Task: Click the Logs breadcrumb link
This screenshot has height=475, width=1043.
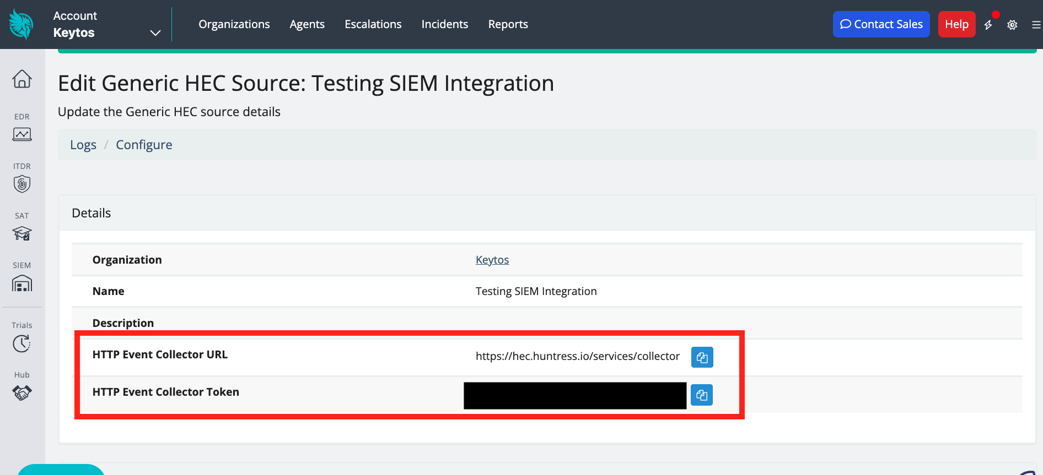Action: coord(83,145)
